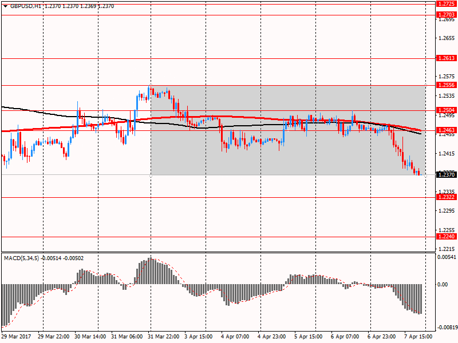Click the 5 Apr 15:00 time label
Viewport: 458px width, 343px height.
tap(308, 336)
